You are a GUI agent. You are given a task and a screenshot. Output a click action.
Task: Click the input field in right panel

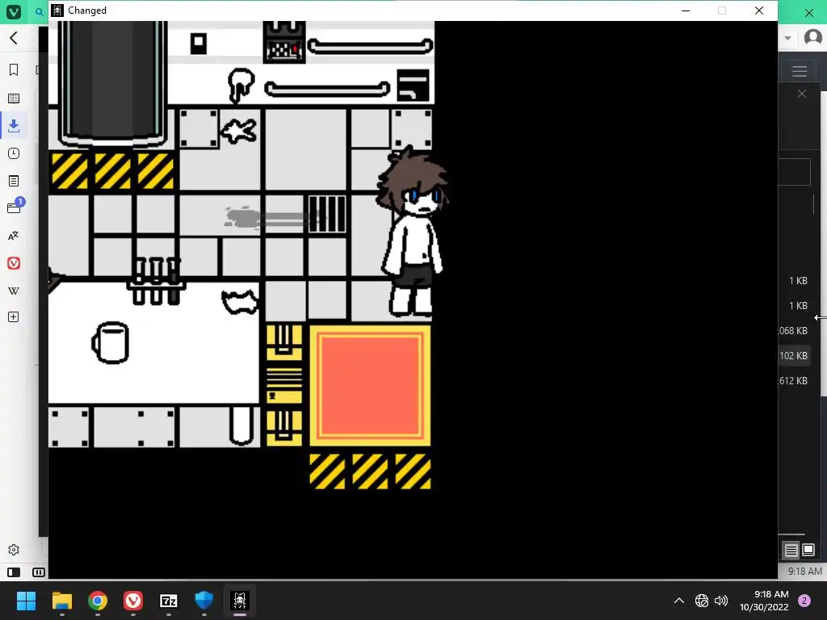click(795, 172)
